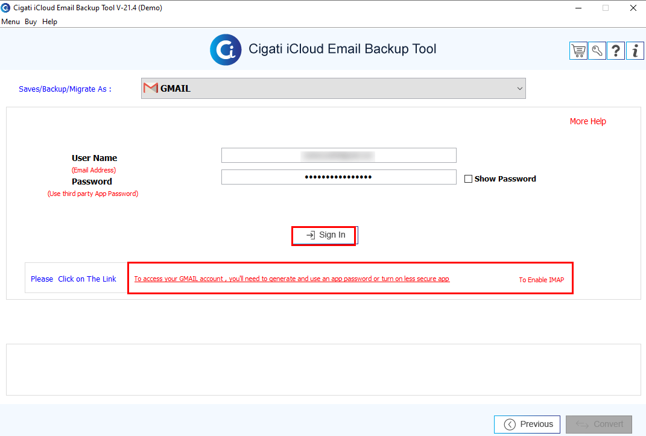Click the 'Please Click on The Link' text
The height and width of the screenshot is (436, 646).
pyautogui.click(x=74, y=279)
